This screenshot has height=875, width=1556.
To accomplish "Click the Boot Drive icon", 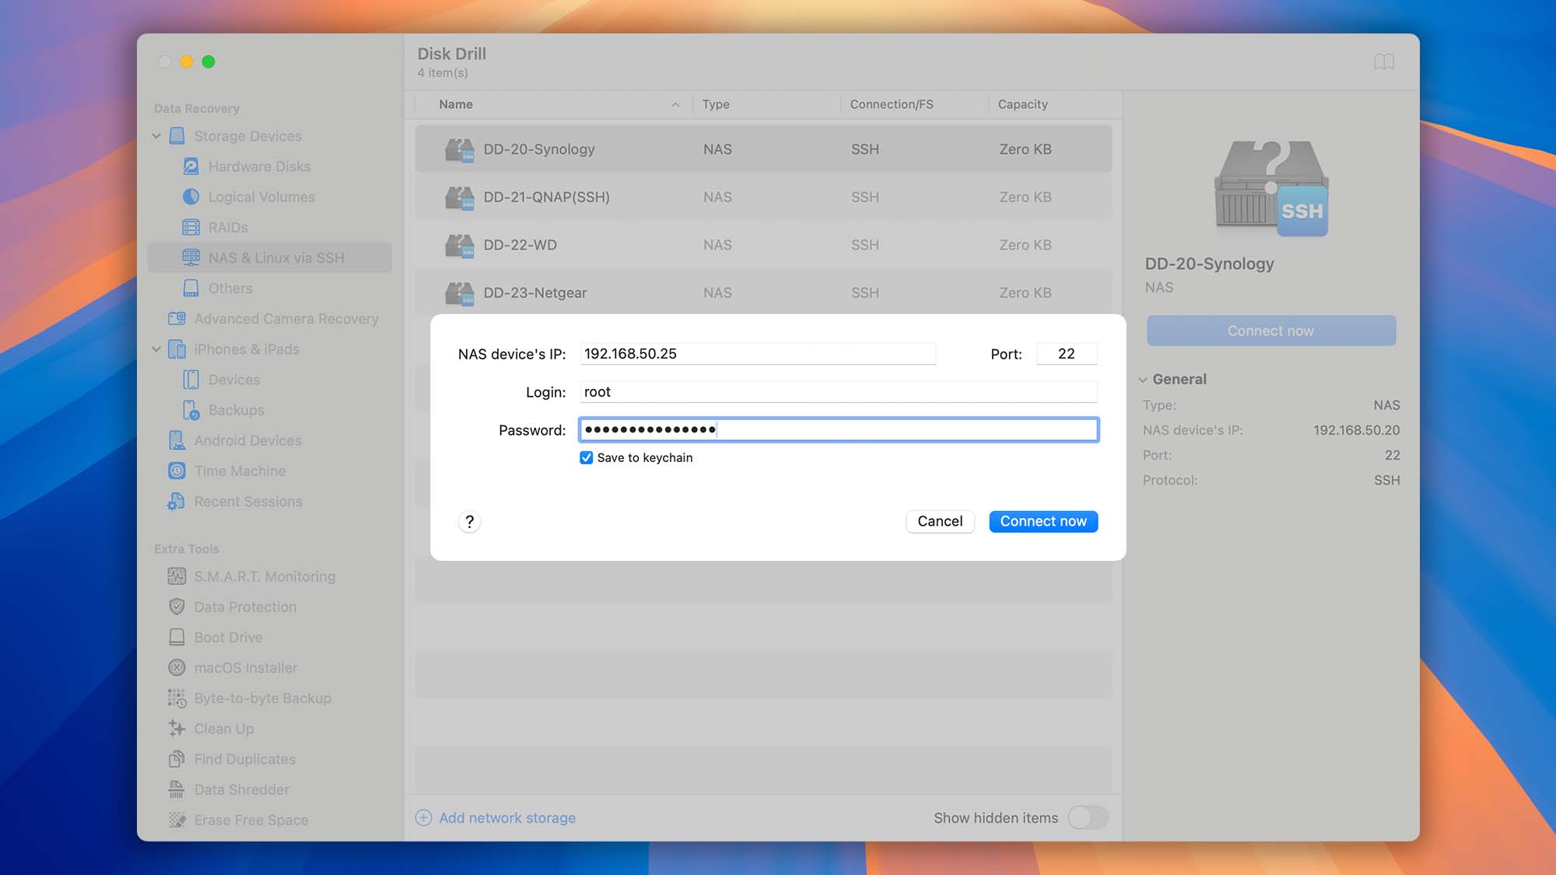I will tap(177, 637).
